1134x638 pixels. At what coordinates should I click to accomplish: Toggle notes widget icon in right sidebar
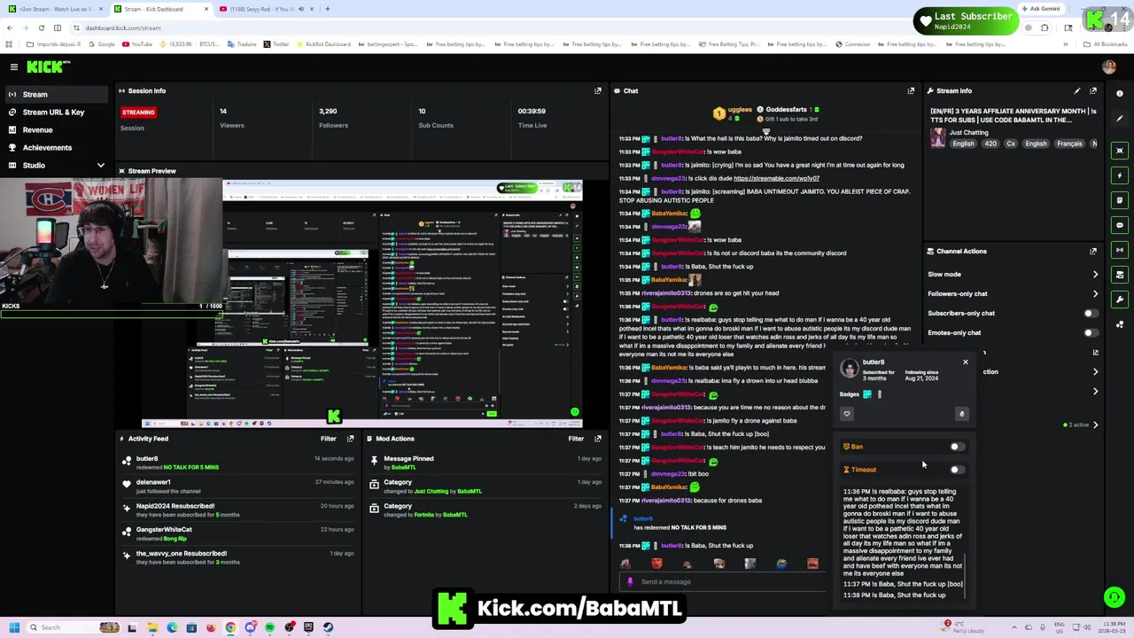tap(1120, 199)
